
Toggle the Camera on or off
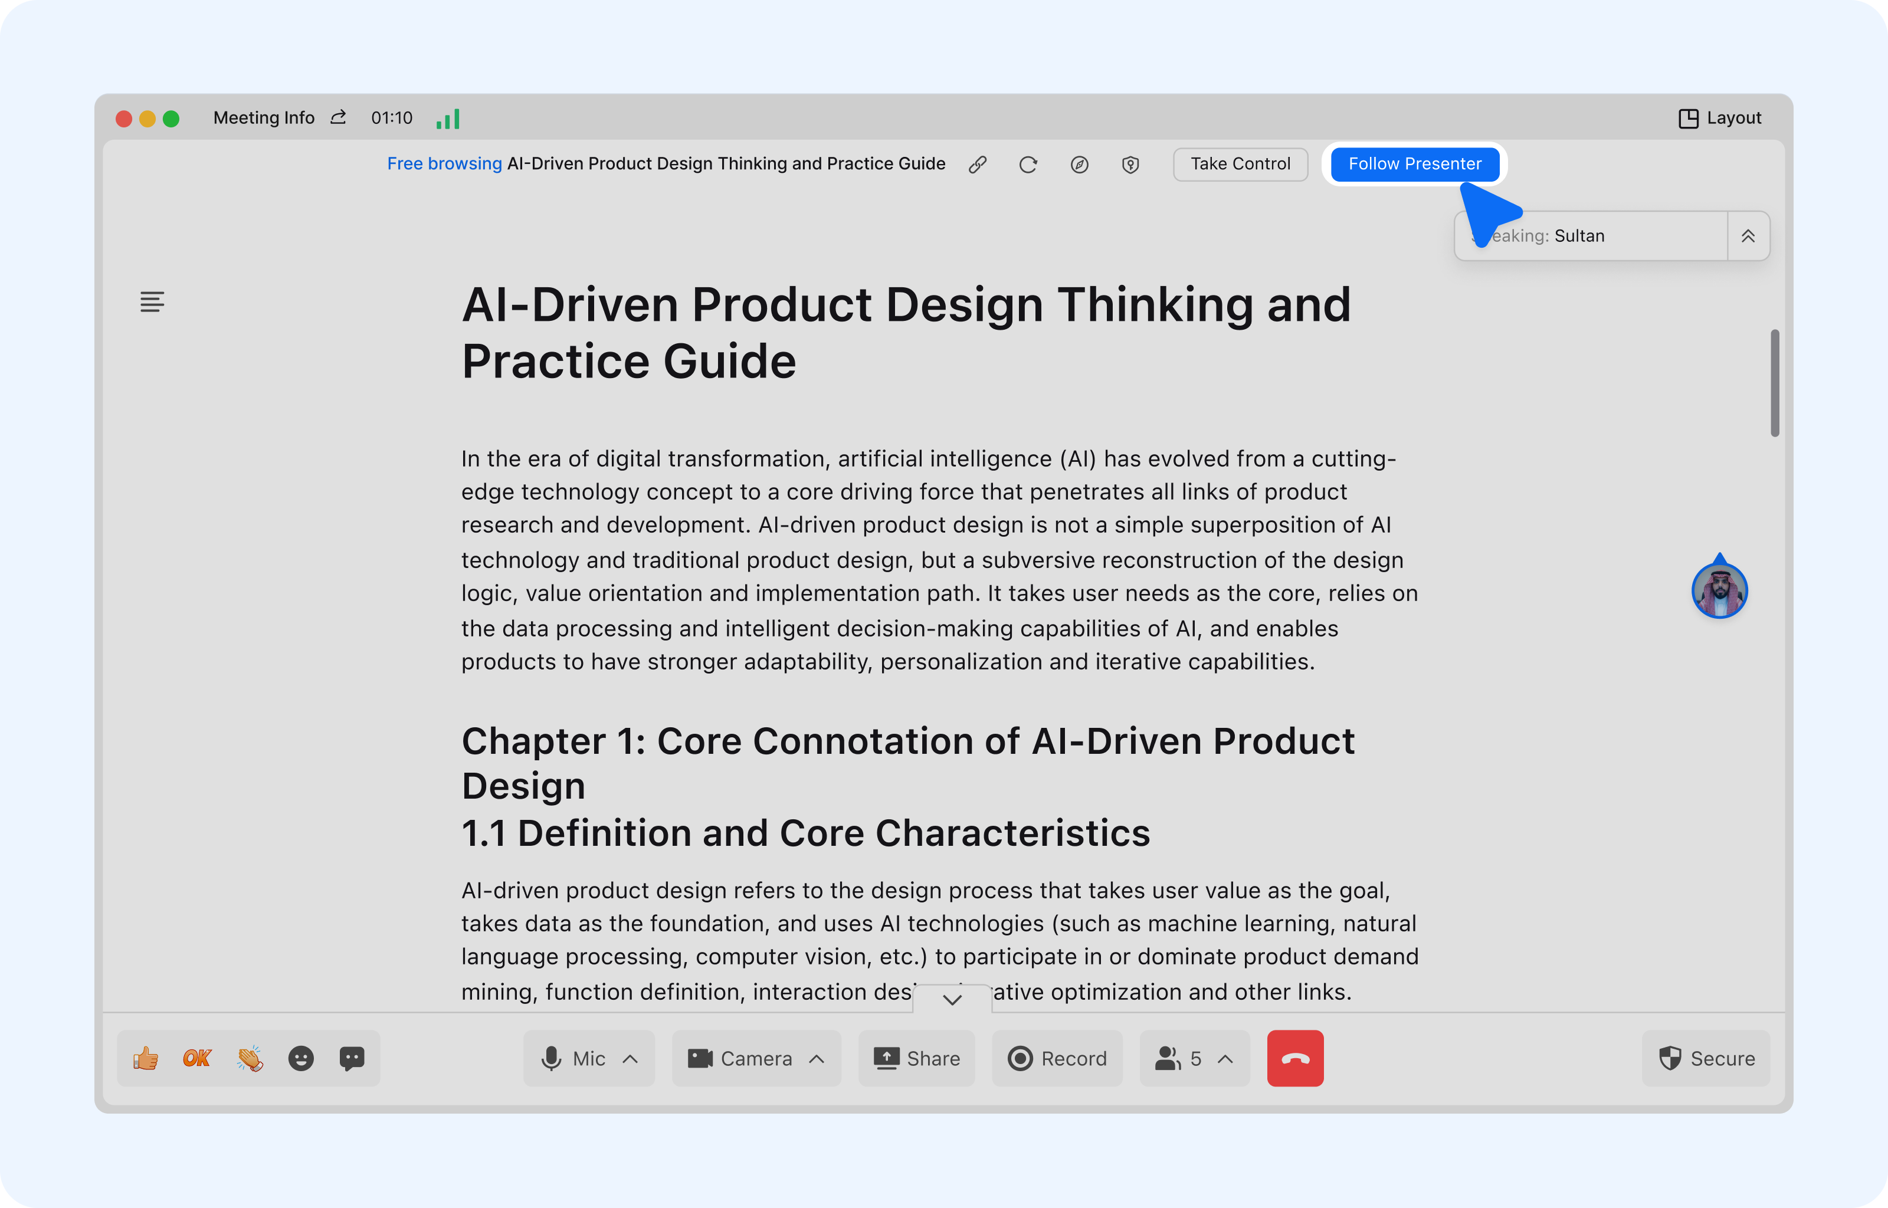(x=740, y=1058)
